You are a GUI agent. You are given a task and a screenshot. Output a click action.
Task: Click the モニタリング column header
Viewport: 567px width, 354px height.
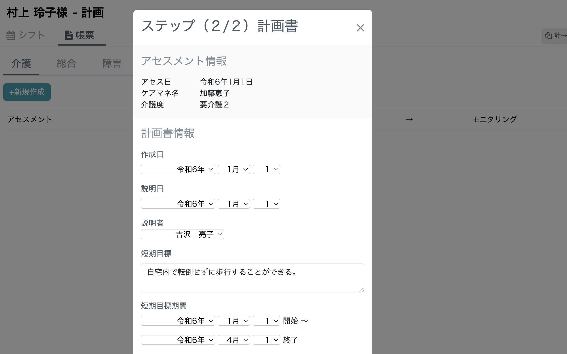[494, 119]
